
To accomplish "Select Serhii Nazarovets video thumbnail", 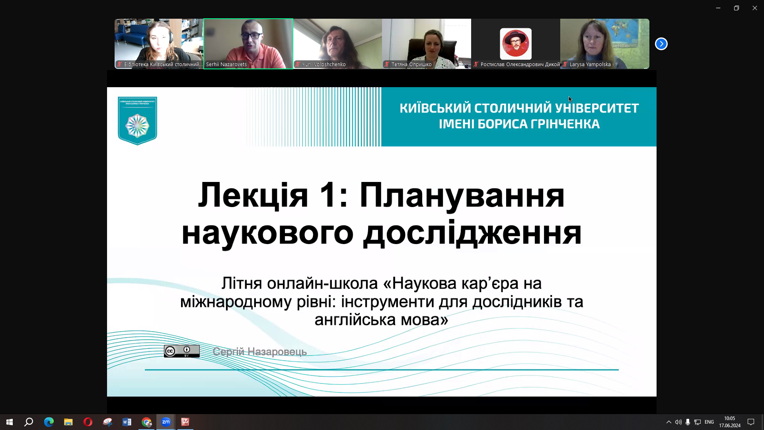I will (x=248, y=43).
